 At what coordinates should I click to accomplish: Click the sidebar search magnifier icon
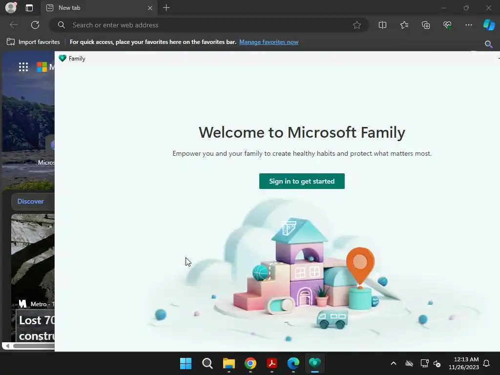488,44
